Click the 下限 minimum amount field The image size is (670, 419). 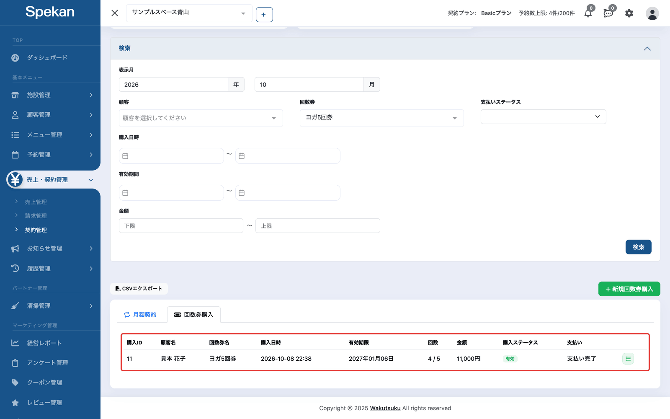click(x=181, y=226)
